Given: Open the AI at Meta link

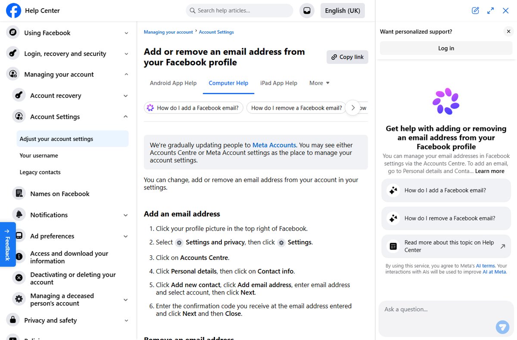Looking at the screenshot, I should pos(494,272).
